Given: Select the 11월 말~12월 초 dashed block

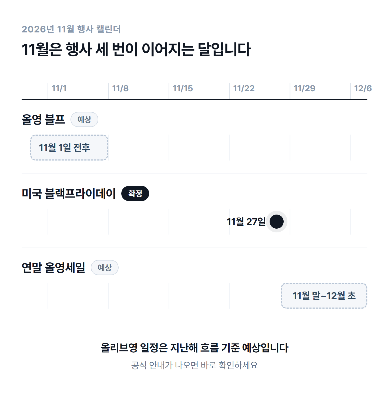Looking at the screenshot, I should click(x=324, y=296).
